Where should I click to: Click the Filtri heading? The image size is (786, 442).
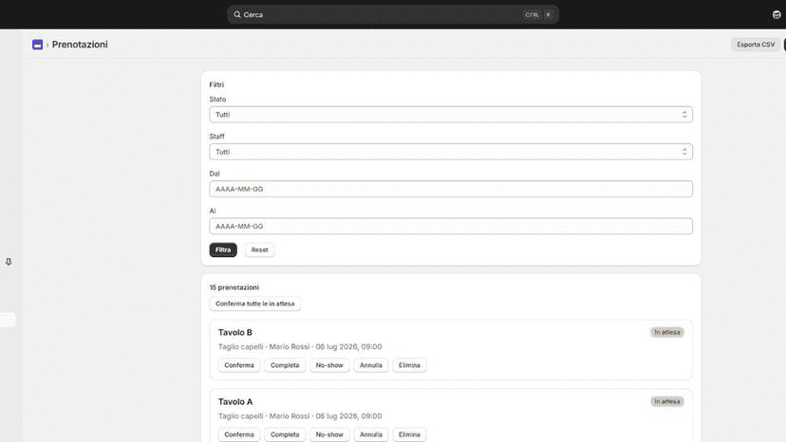tap(216, 84)
